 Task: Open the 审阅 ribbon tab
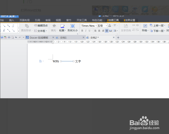pos(48,20)
